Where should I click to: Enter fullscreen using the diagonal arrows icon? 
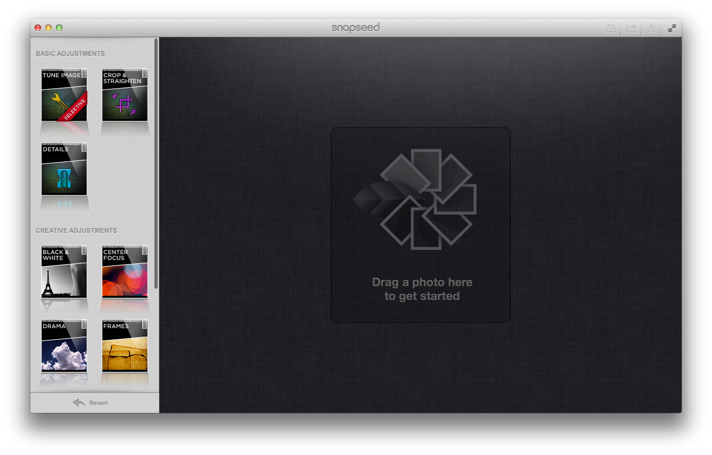click(x=672, y=28)
